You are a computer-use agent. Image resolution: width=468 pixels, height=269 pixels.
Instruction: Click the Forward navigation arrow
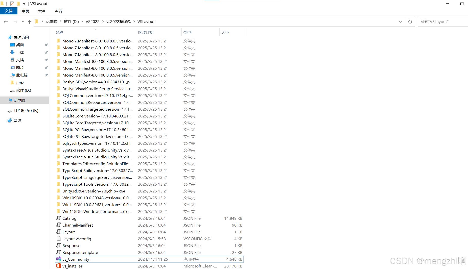pos(15,22)
